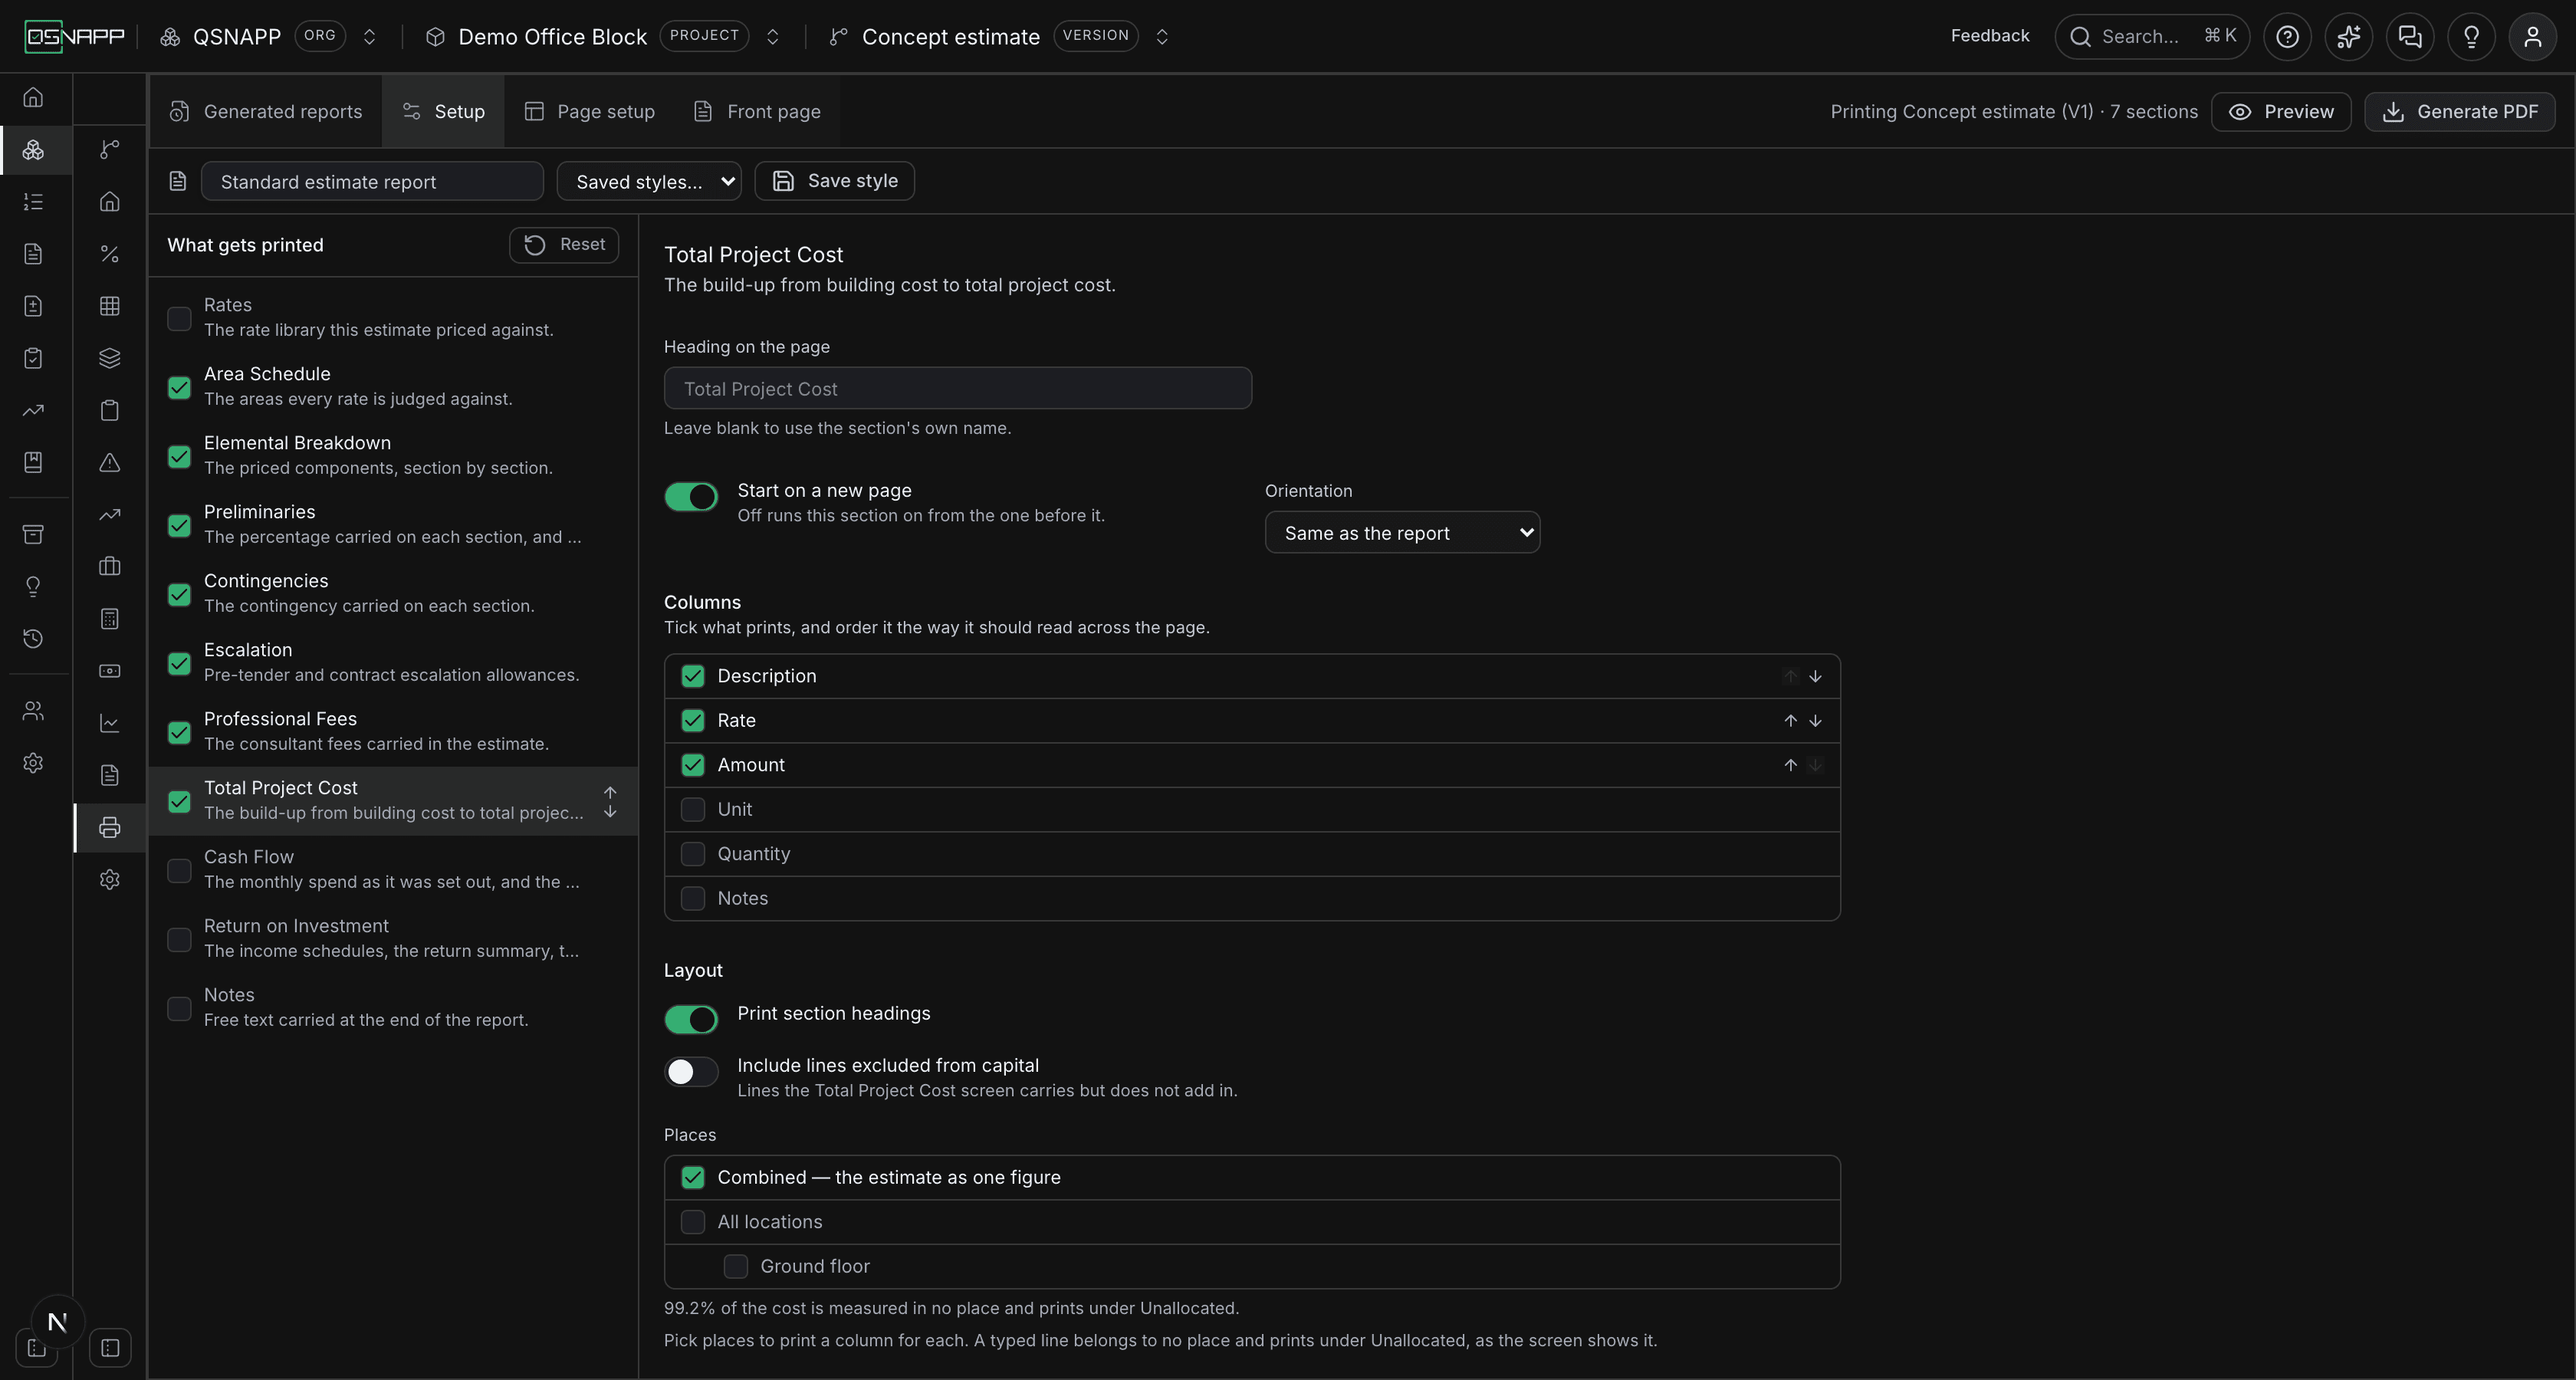The image size is (2576, 1380).
Task: Open the table grid icon in the second sidebar
Action: pyautogui.click(x=110, y=306)
